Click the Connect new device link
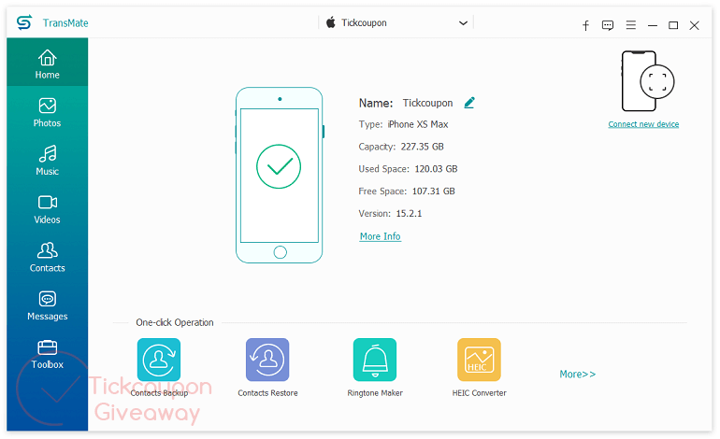The image size is (720, 439). click(x=643, y=124)
